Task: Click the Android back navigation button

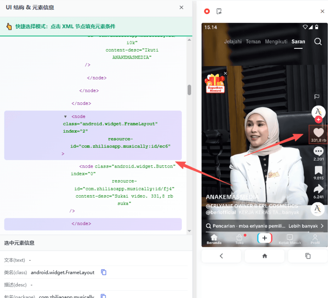Action: (221, 256)
